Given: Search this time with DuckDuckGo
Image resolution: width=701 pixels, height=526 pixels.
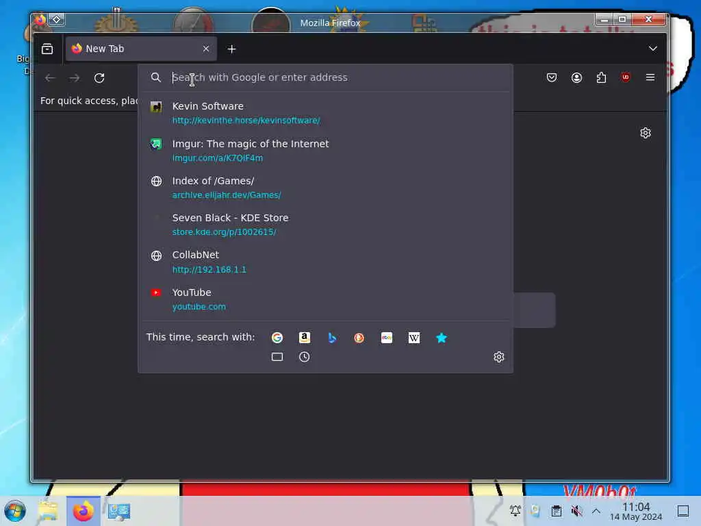Looking at the screenshot, I should (359, 338).
